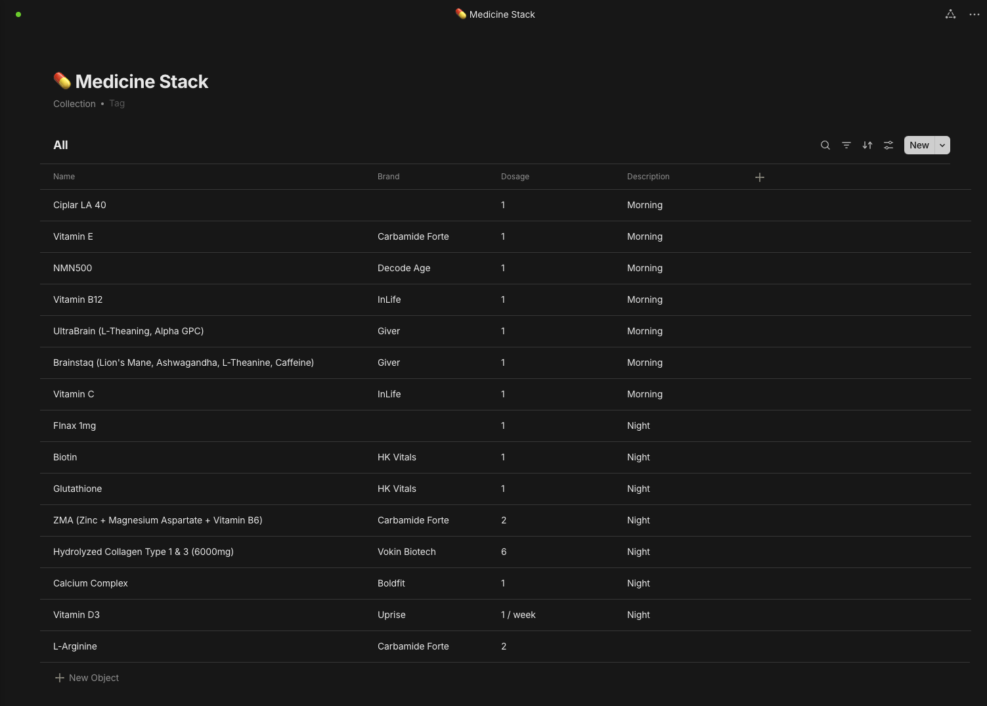Open the three-dot more options menu
This screenshot has height=706, width=987.
click(975, 14)
